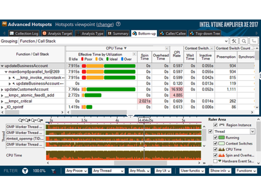The image size is (261, 195).
Task: Click the Poor red utilization legend marker
Action: point(82,59)
